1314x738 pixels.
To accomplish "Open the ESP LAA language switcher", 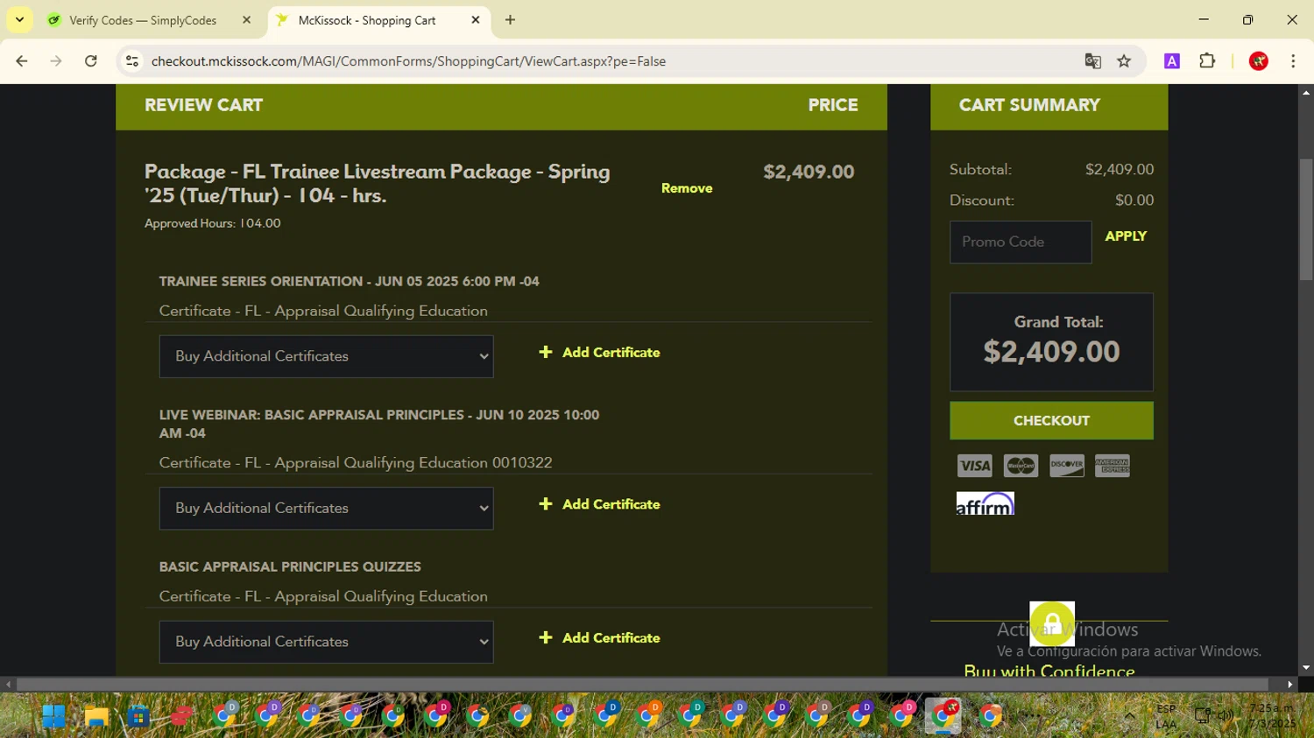I will click(1166, 716).
